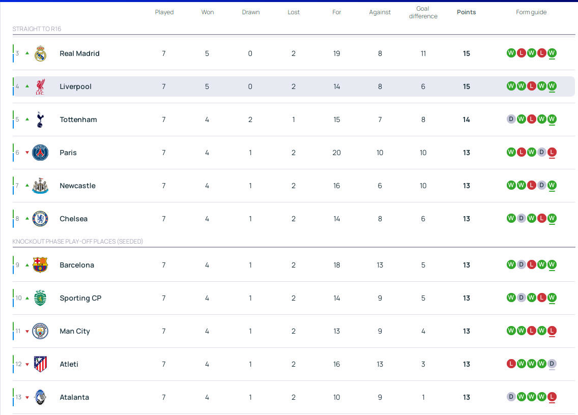The width and height of the screenshot is (578, 415).
Task: Click the Goal difference column header
Action: (x=423, y=12)
